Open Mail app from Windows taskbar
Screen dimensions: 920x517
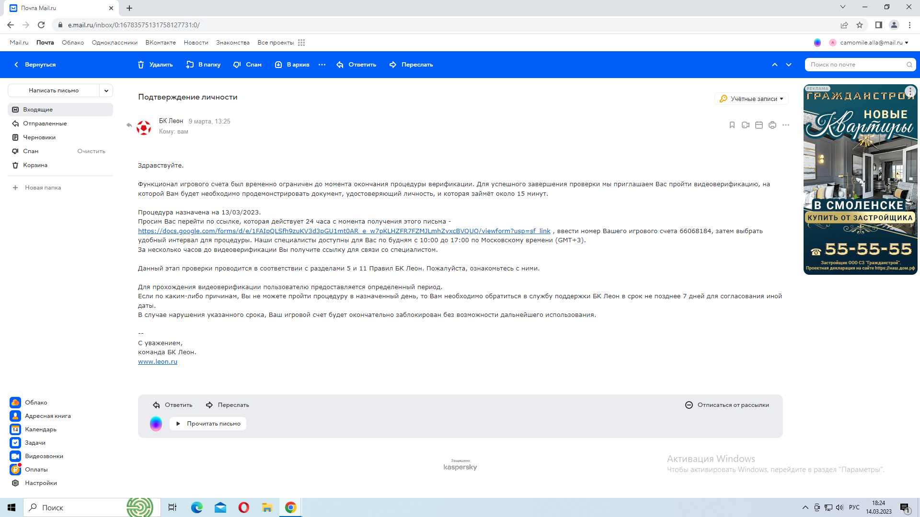click(220, 507)
